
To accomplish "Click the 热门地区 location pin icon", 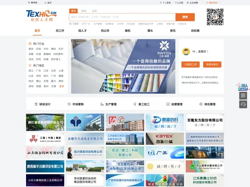I will pos(30,65).
